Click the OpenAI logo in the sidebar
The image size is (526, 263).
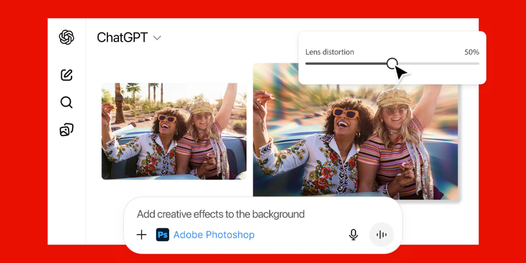pyautogui.click(x=66, y=37)
